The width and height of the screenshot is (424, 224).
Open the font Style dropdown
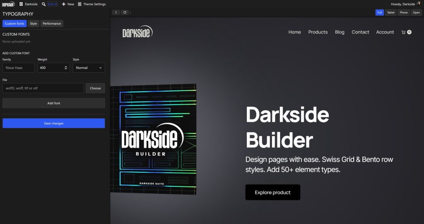[x=89, y=68]
